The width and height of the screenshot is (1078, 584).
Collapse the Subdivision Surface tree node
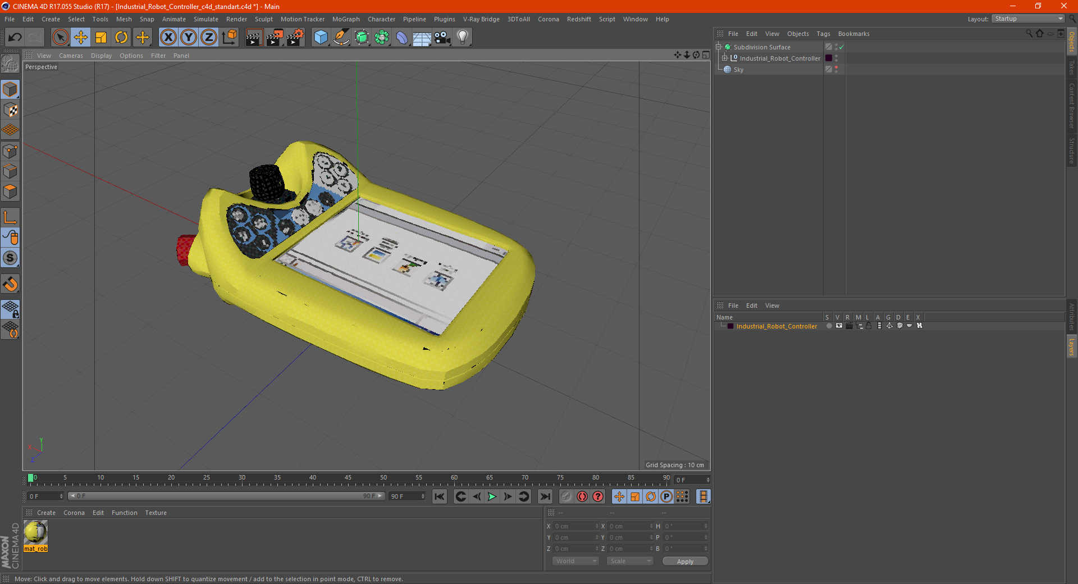click(719, 47)
